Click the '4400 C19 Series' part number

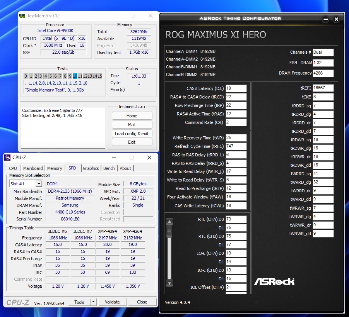point(70,212)
